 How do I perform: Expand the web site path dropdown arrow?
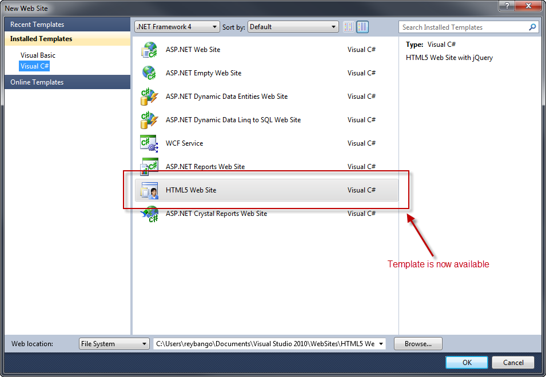tap(381, 344)
